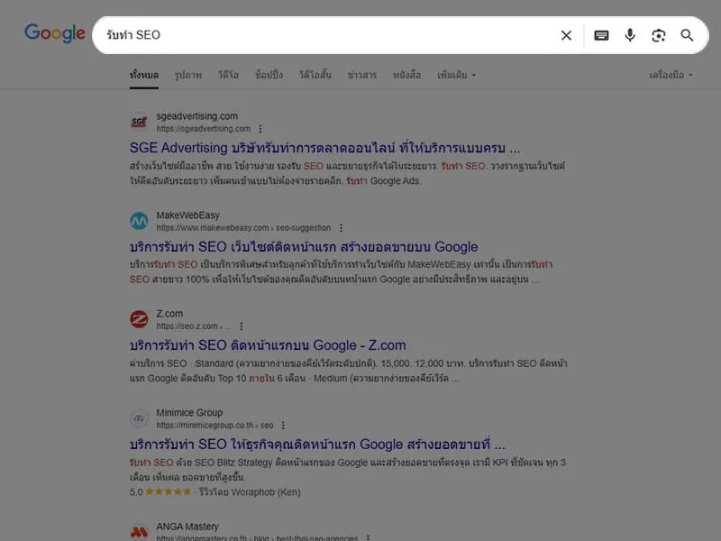Click the MakeWebEasy site name
Screen dimensions: 721x541
187,215
